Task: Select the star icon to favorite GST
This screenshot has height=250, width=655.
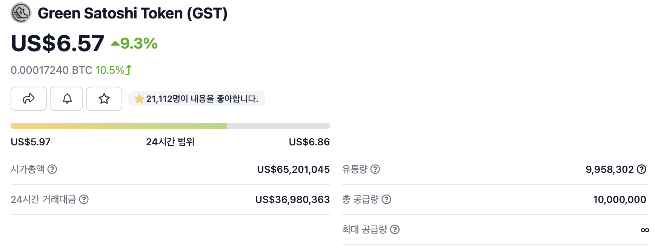Action: [x=104, y=99]
